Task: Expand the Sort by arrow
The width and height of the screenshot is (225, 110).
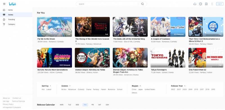Action: click(x=50, y=86)
